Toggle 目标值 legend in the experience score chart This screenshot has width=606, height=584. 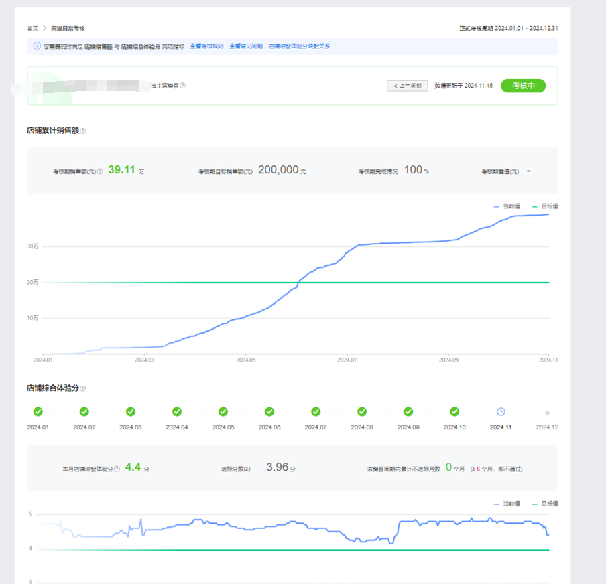click(x=544, y=504)
